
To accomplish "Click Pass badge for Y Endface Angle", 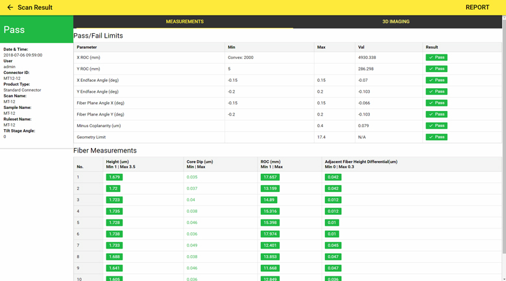I will (x=436, y=92).
